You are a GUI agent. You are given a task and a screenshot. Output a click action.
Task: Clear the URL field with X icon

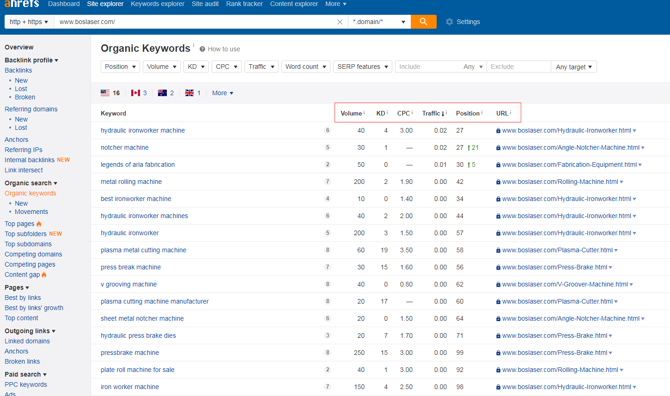tap(340, 22)
